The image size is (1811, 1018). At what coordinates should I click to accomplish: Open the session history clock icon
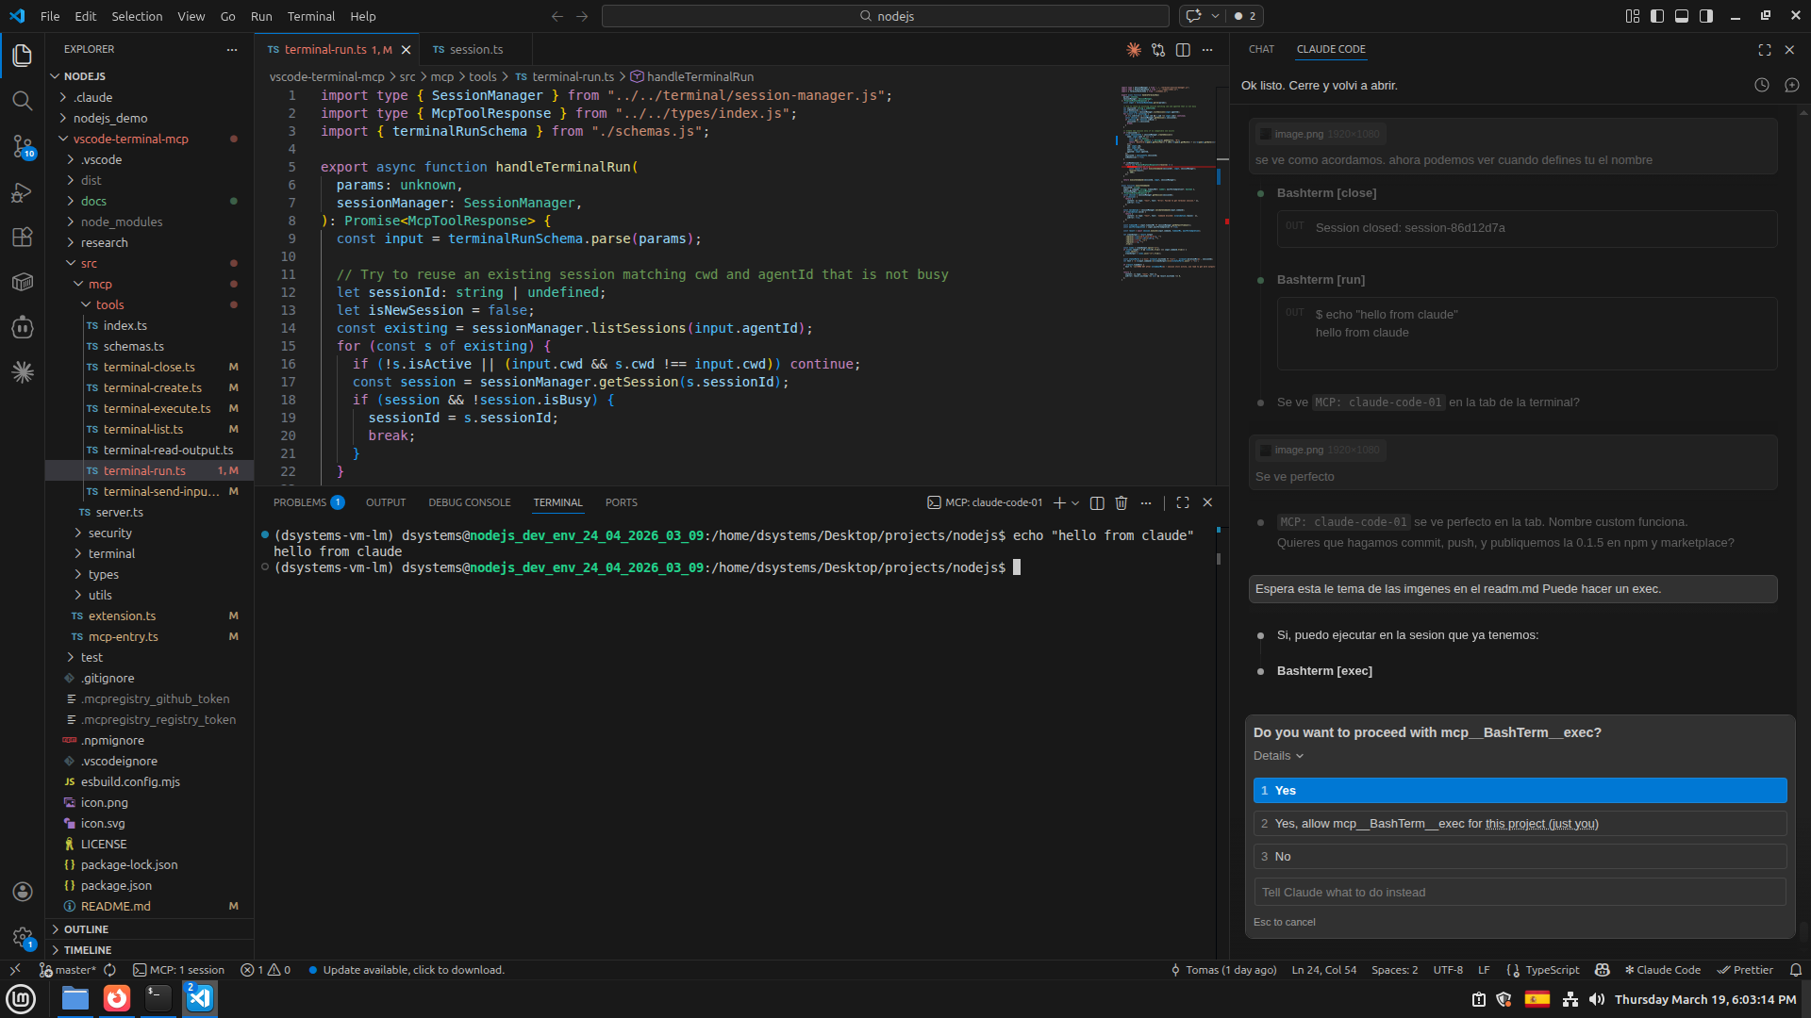(x=1761, y=85)
